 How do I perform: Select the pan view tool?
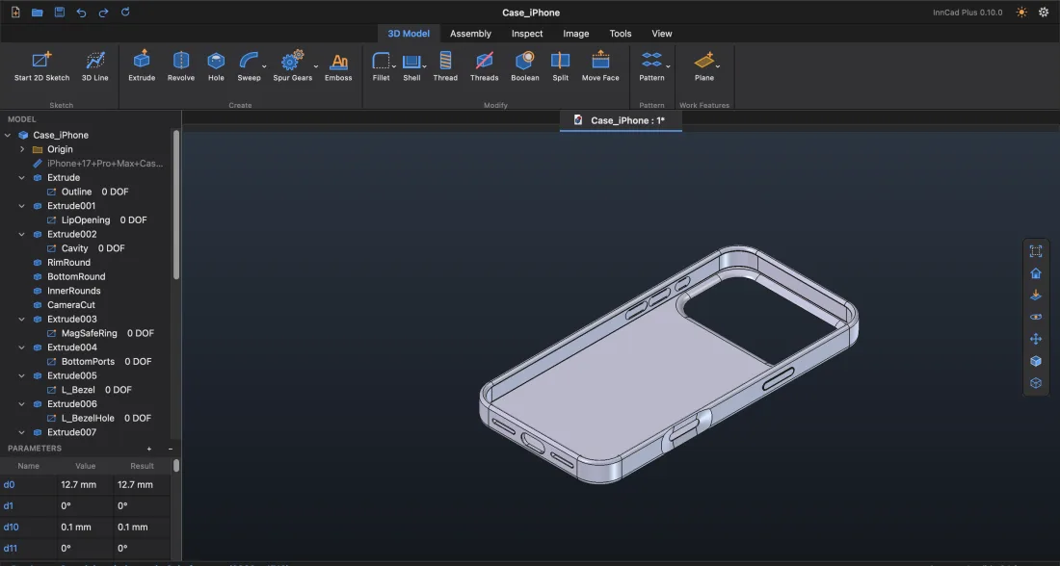click(x=1036, y=339)
